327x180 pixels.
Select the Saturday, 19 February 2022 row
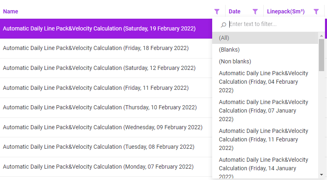click(x=99, y=29)
